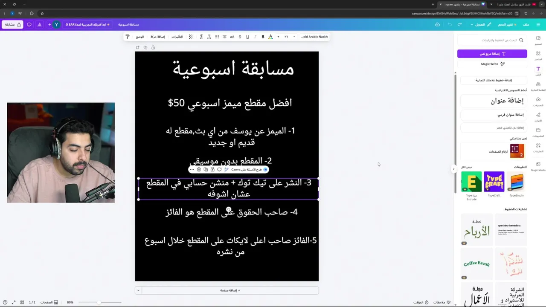Viewport: 546px width, 307px height.
Task: Open the analytics bar-chart icon in header
Action: 39,24
